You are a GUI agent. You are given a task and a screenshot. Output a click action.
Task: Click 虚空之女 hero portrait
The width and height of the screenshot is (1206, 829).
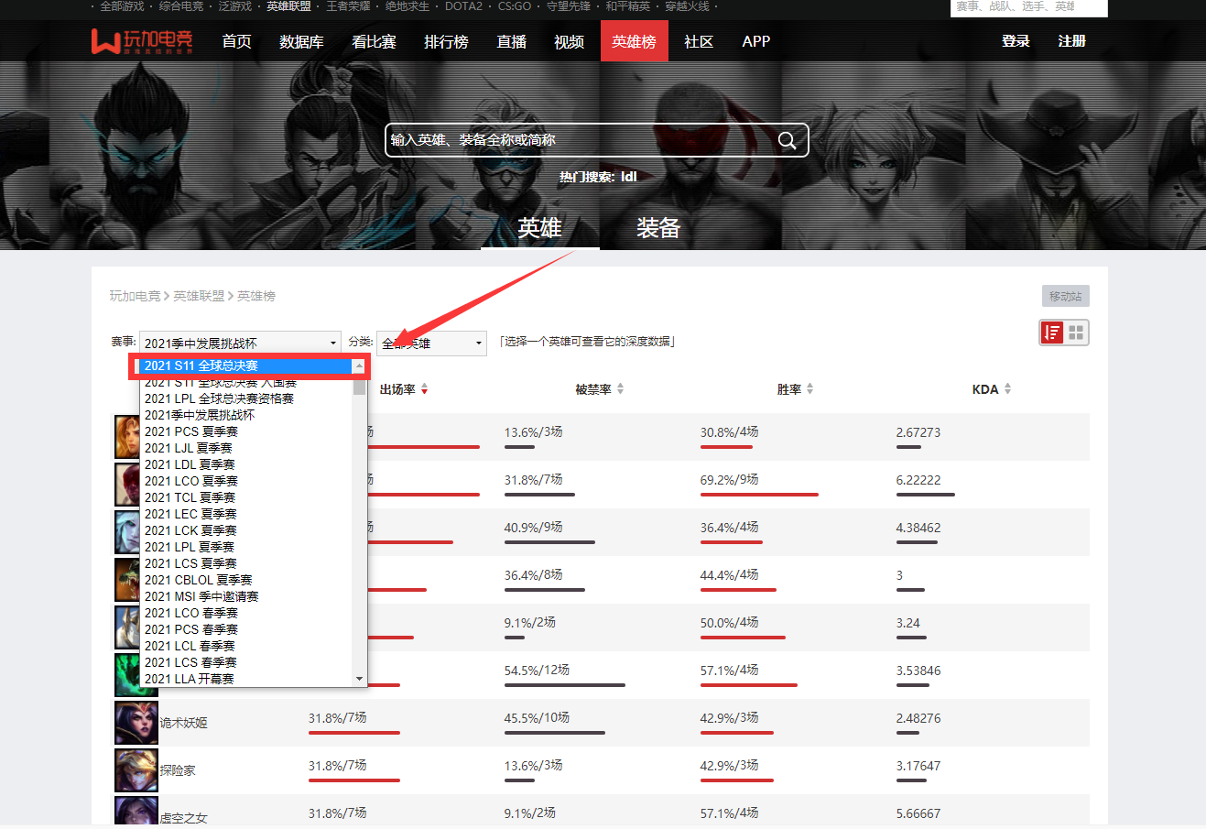pos(136,811)
